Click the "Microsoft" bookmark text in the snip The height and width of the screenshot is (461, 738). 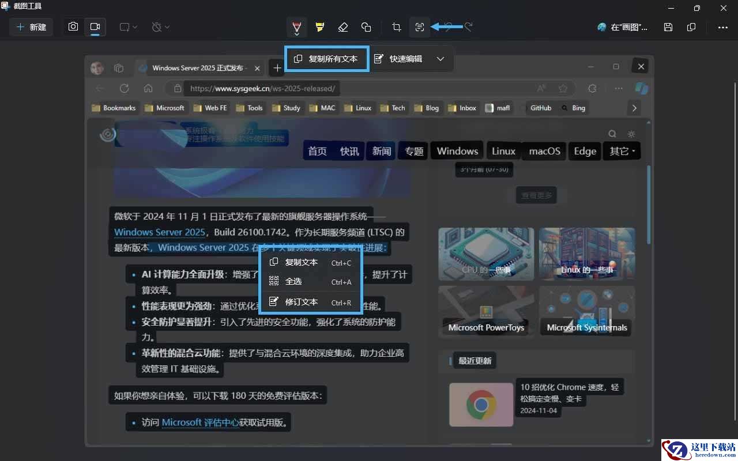click(x=170, y=108)
